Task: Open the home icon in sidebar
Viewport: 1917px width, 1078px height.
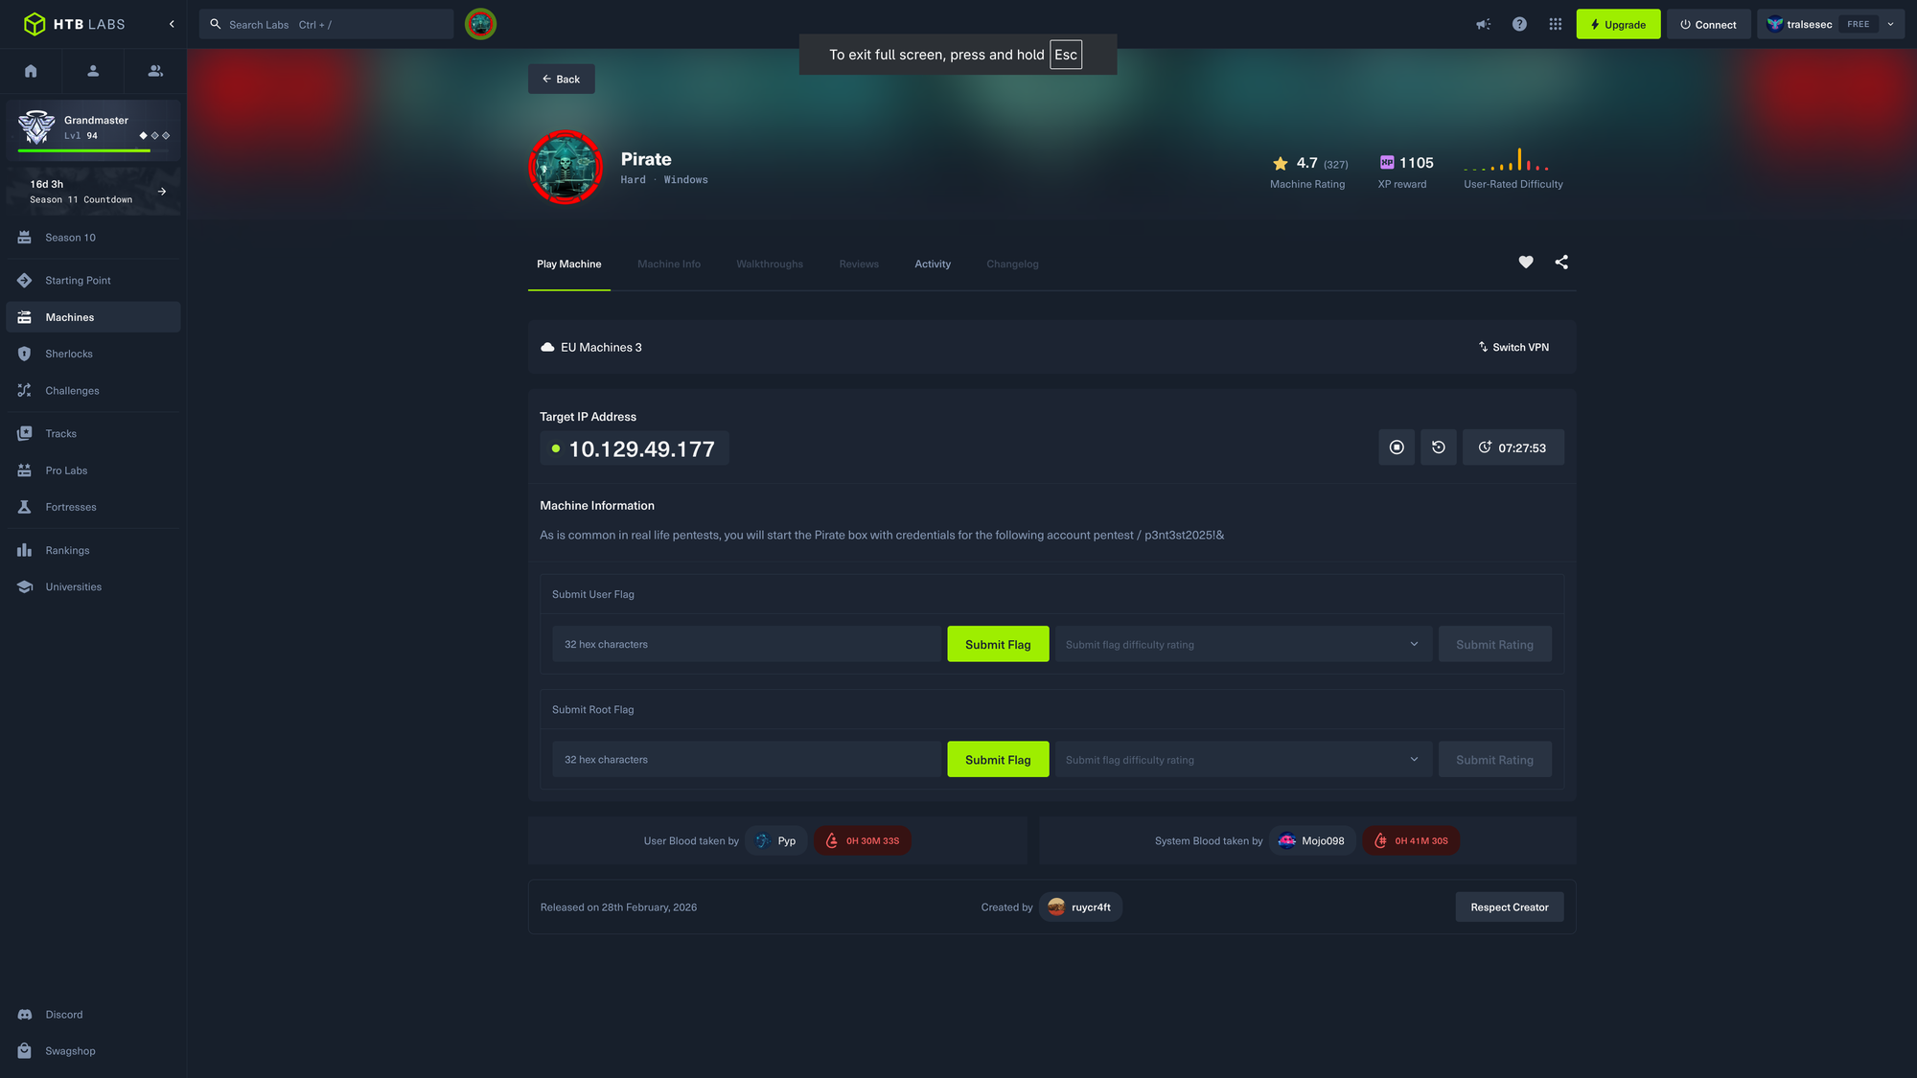Action: point(31,71)
